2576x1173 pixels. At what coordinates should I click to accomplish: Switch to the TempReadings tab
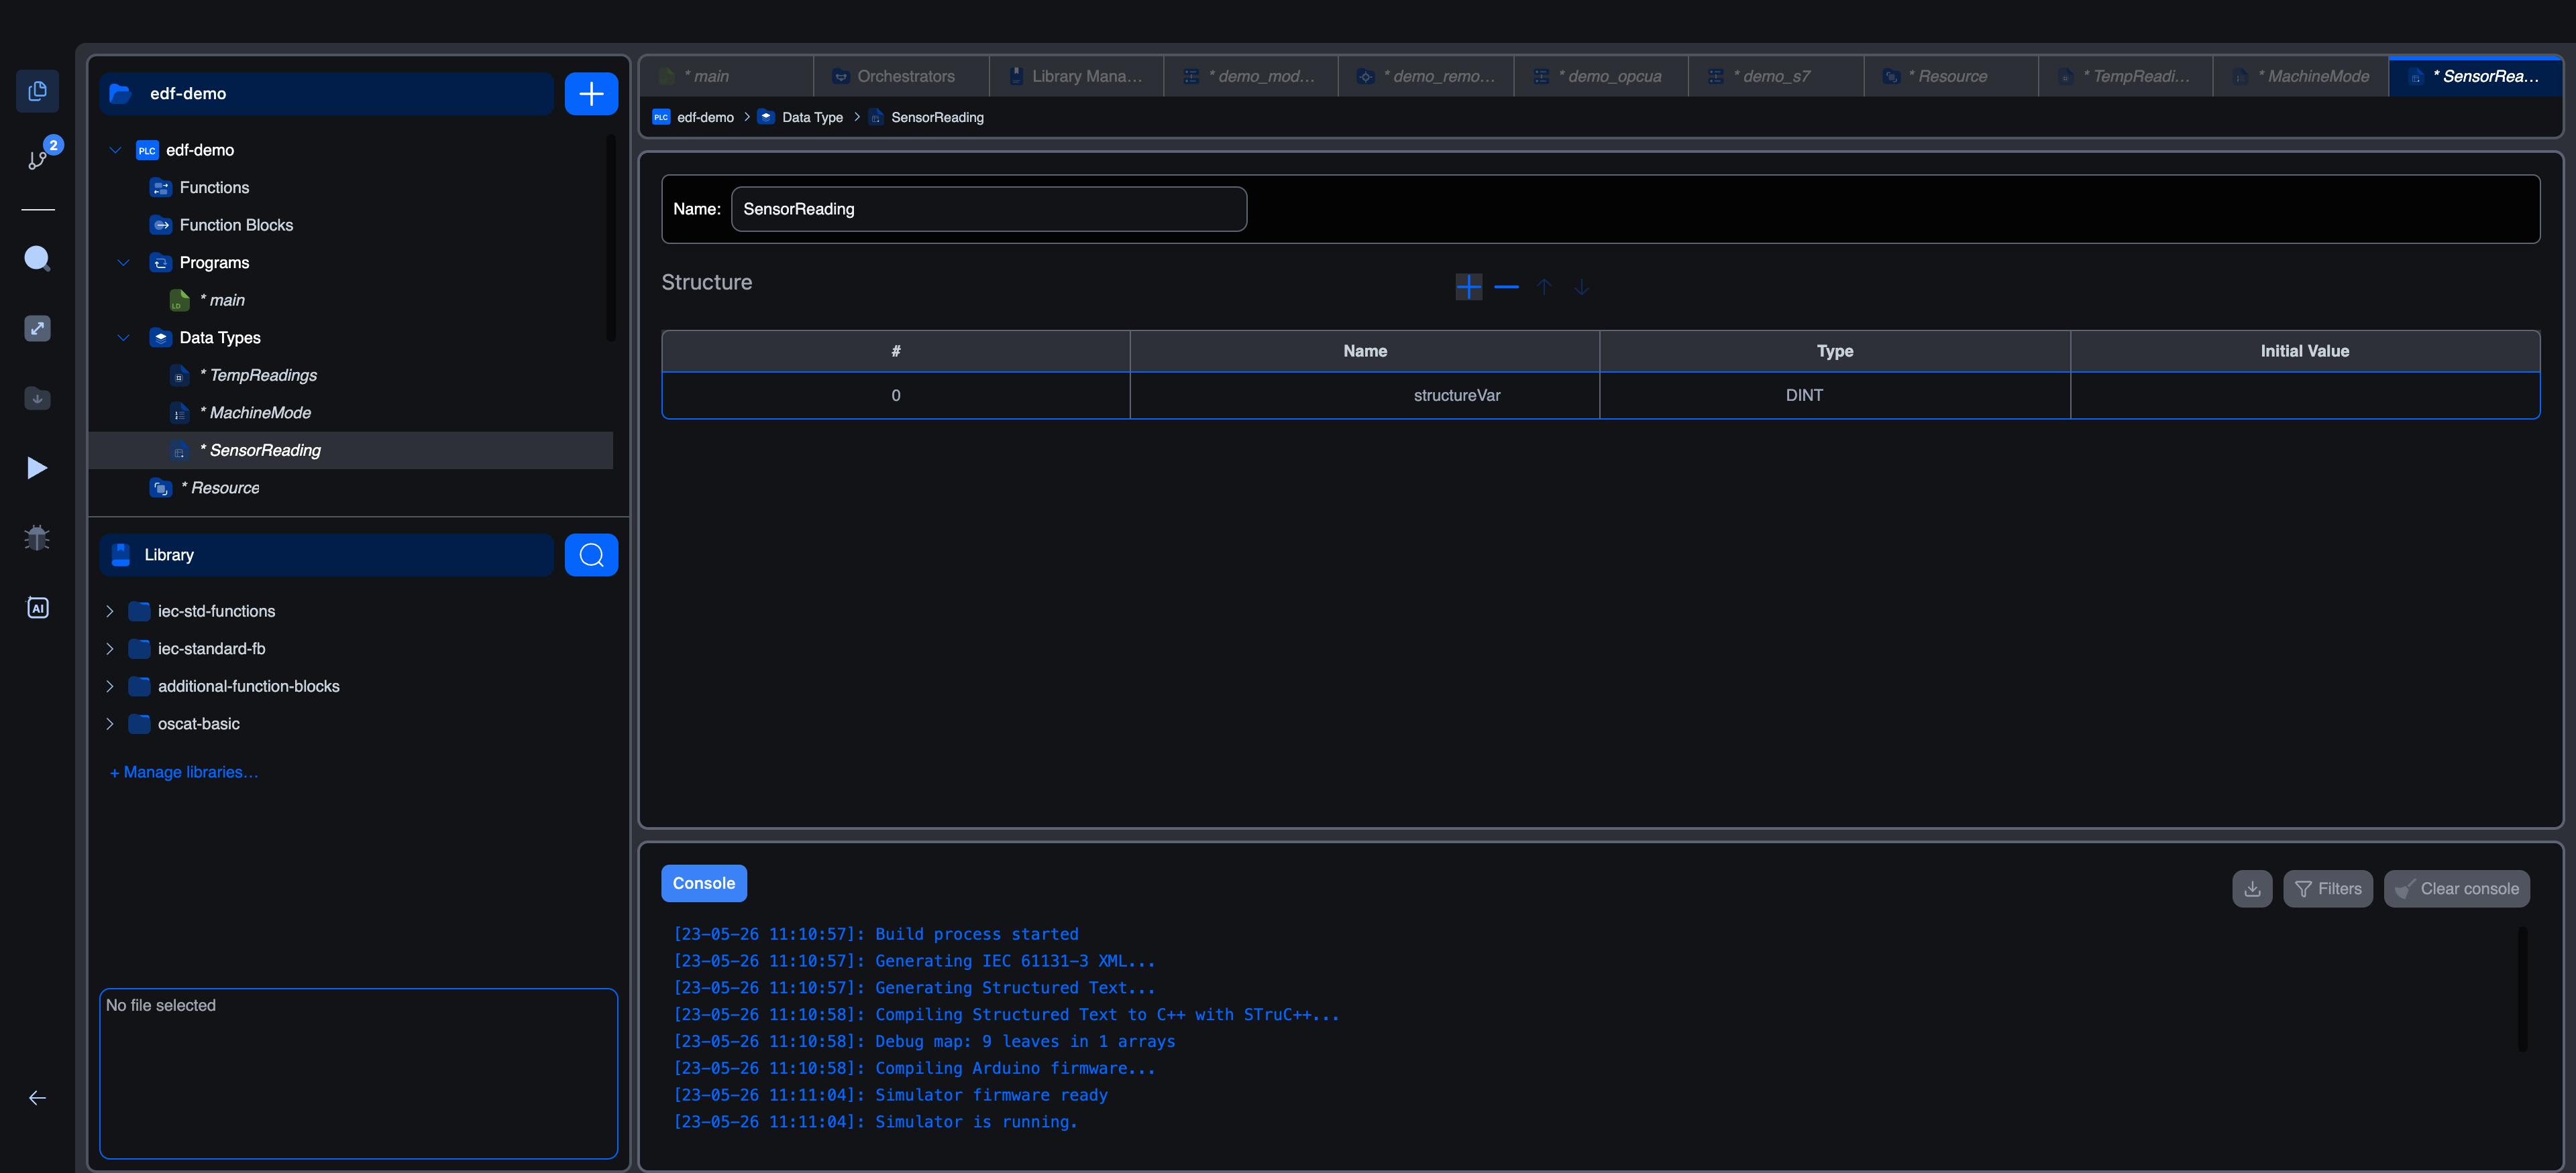(2126, 76)
